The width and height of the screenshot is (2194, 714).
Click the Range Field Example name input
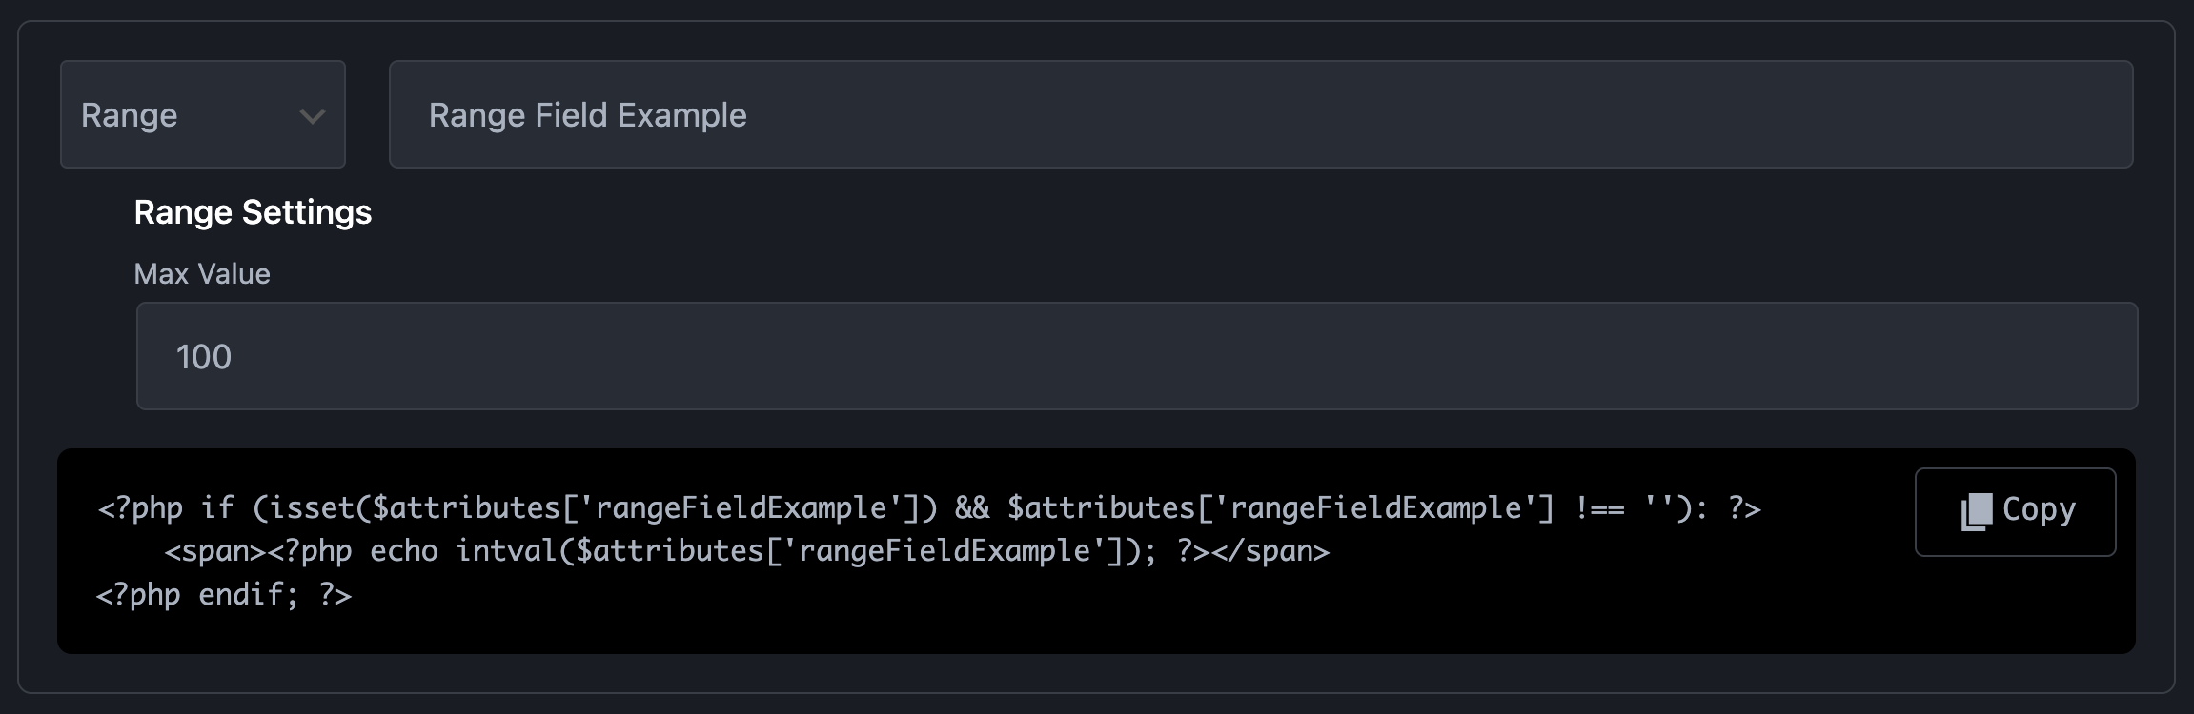(1260, 115)
